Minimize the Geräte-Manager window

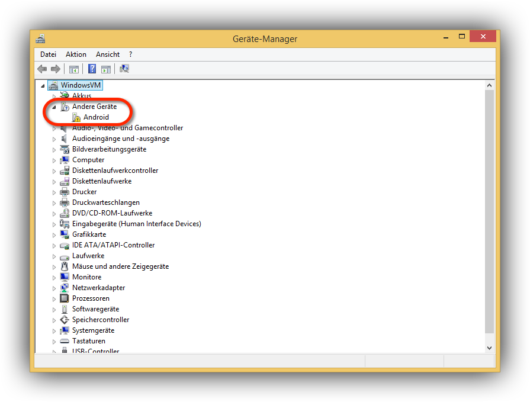[x=446, y=37]
